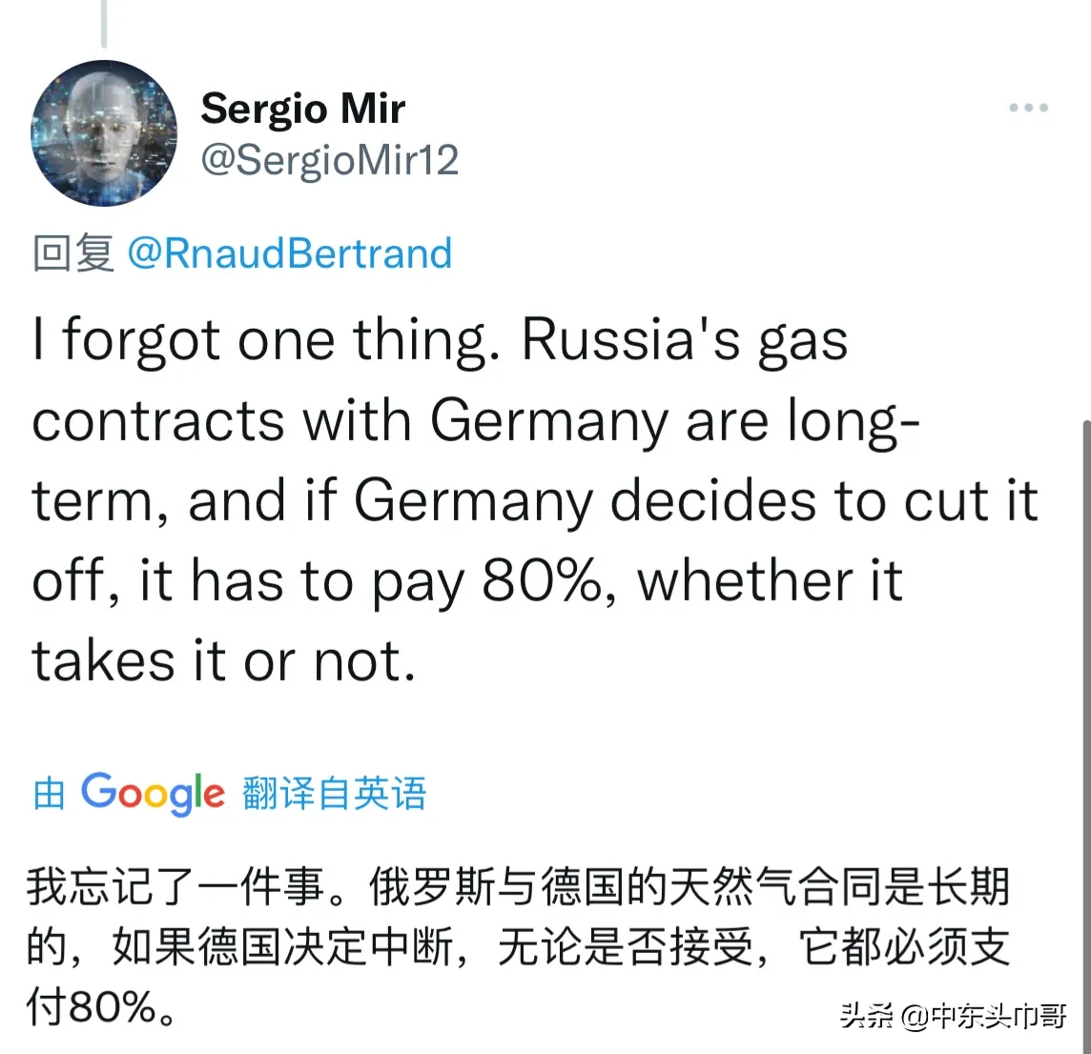Click the 翻译自英语 translation link
The height and width of the screenshot is (1054, 1091).
334,793
